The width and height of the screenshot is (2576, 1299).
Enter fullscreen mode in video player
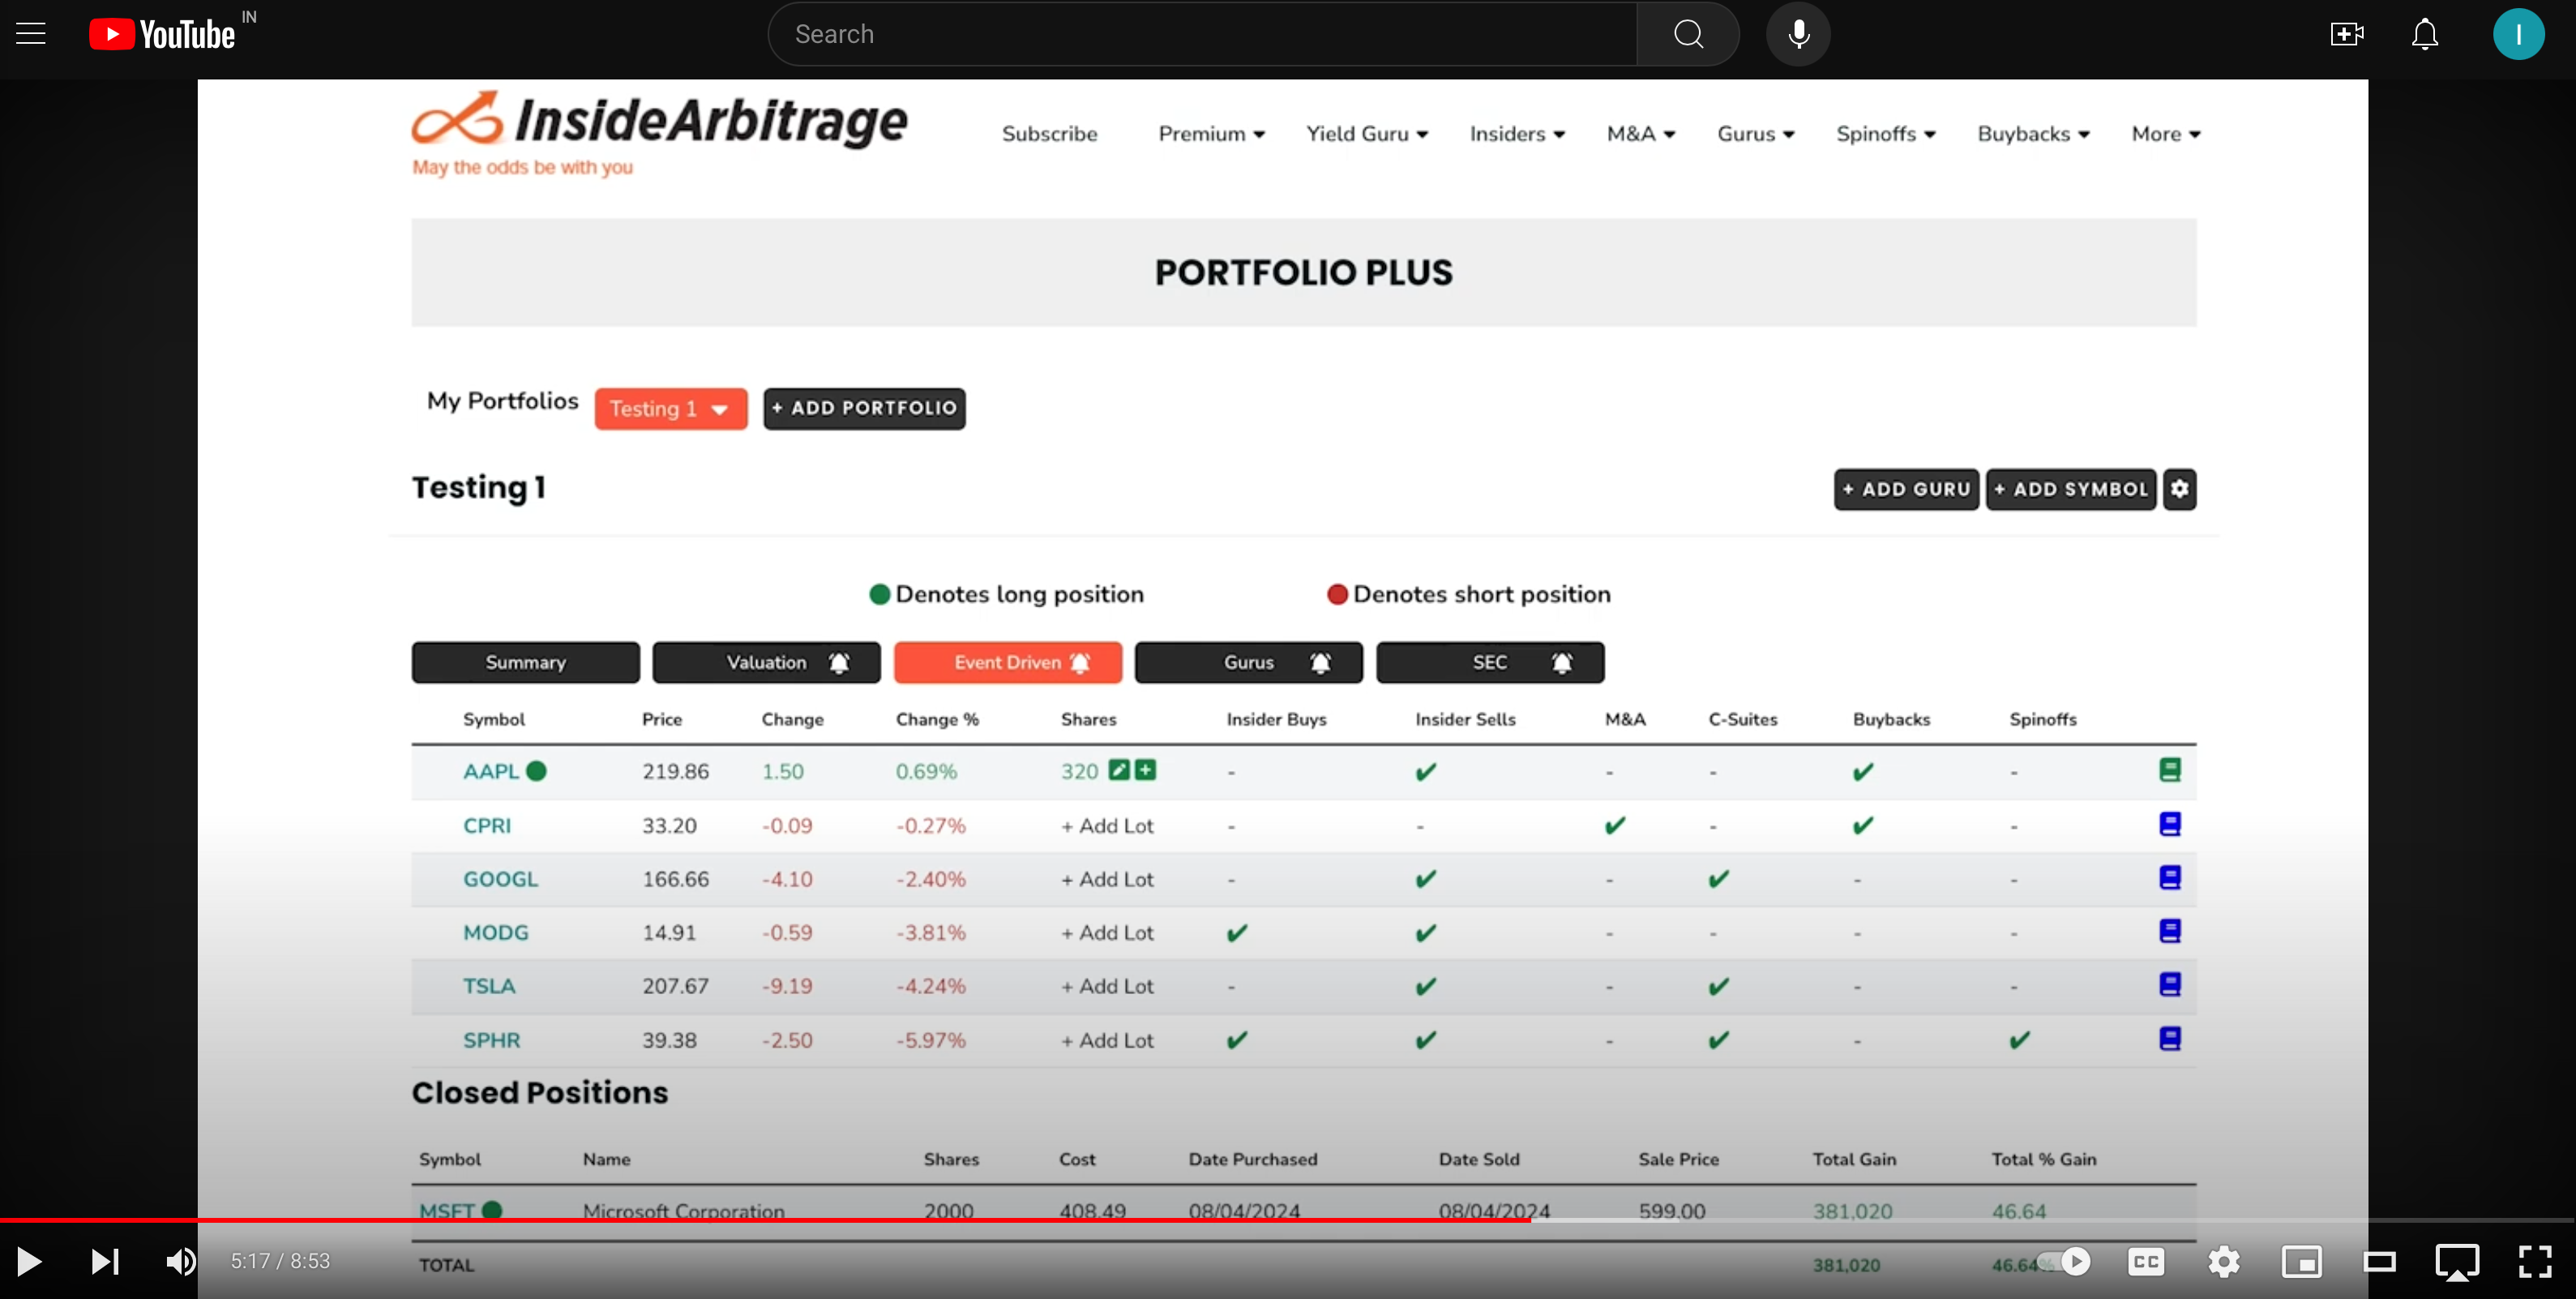tap(2535, 1261)
